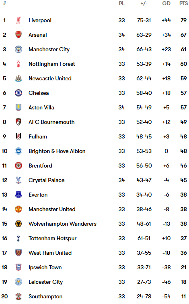Viewport: 189px width, 304px height.
Task: Open Manchester United team page
Action: click(52, 210)
